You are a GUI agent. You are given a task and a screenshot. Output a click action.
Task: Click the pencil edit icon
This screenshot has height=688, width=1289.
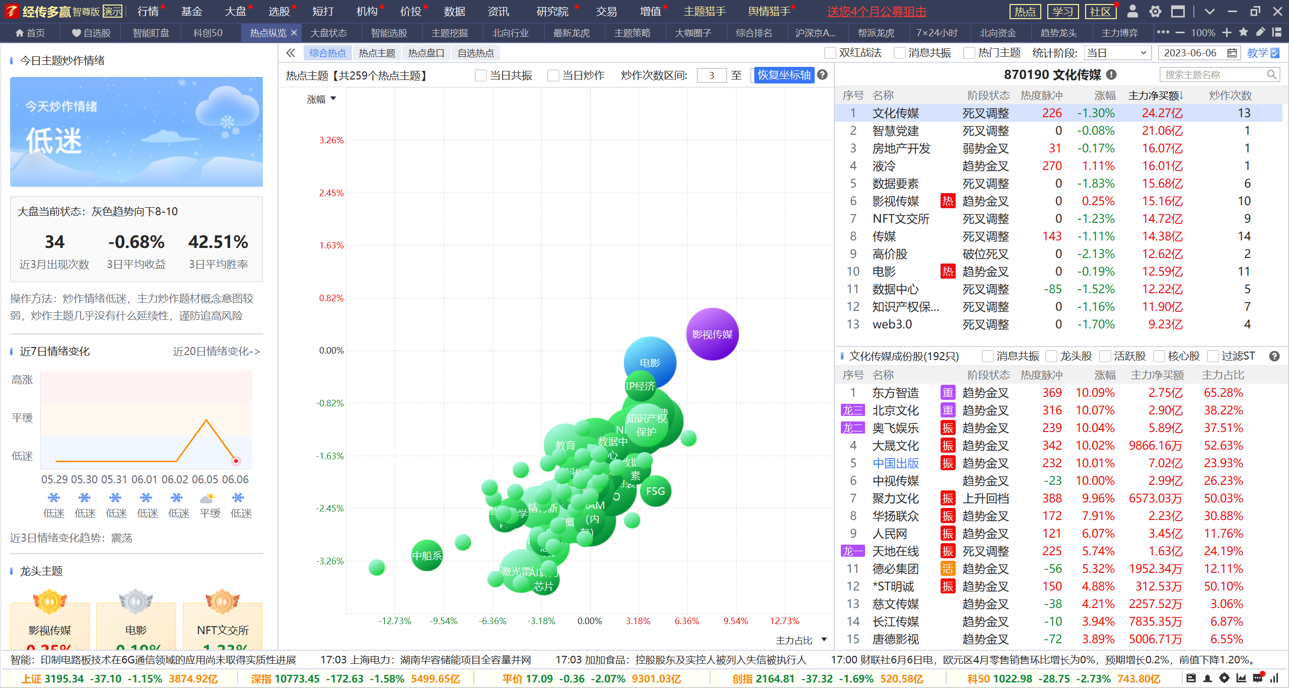click(1260, 32)
